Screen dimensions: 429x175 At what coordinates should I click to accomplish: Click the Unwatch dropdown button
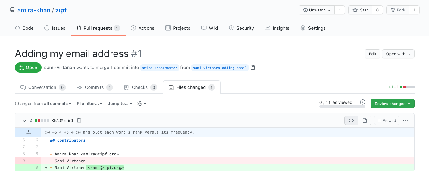(x=317, y=10)
